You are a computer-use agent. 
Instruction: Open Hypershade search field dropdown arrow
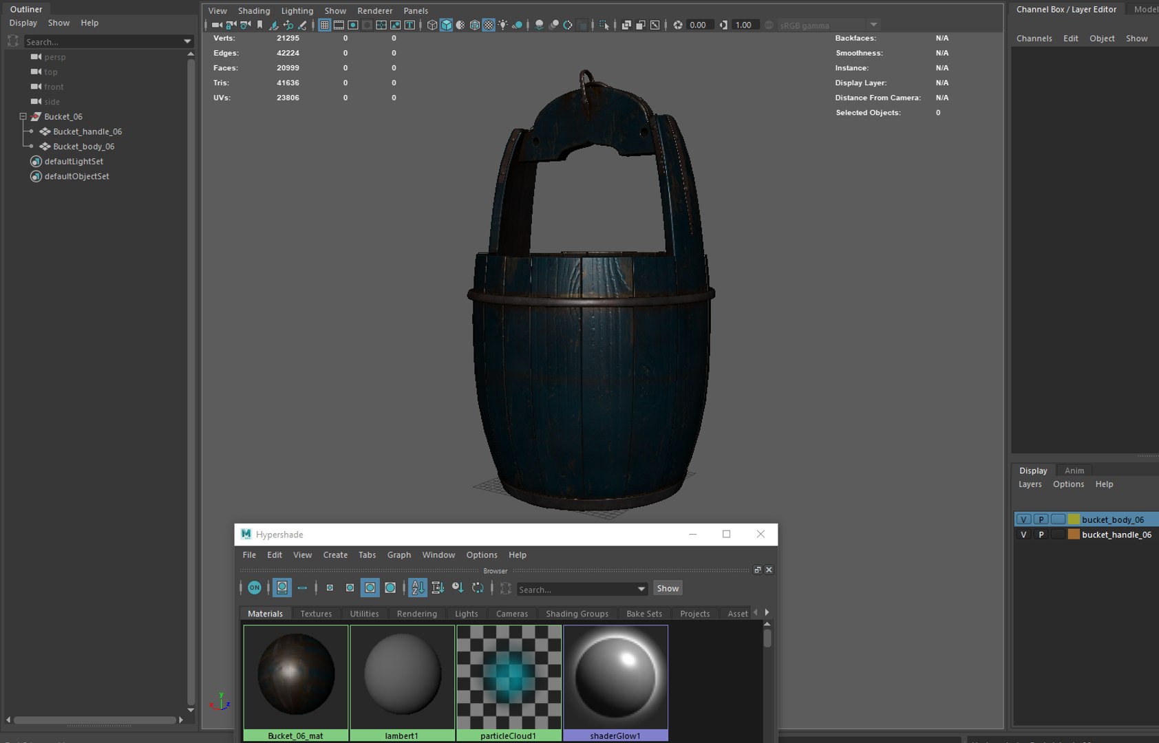641,589
